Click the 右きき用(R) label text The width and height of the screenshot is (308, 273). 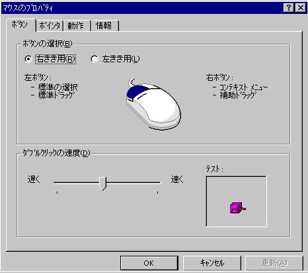[x=56, y=59]
